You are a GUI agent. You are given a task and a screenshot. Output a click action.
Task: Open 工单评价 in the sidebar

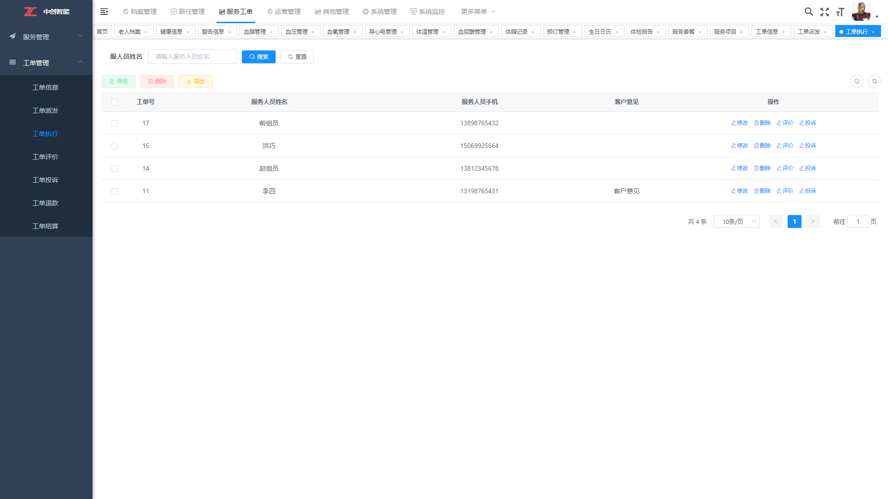pos(45,157)
